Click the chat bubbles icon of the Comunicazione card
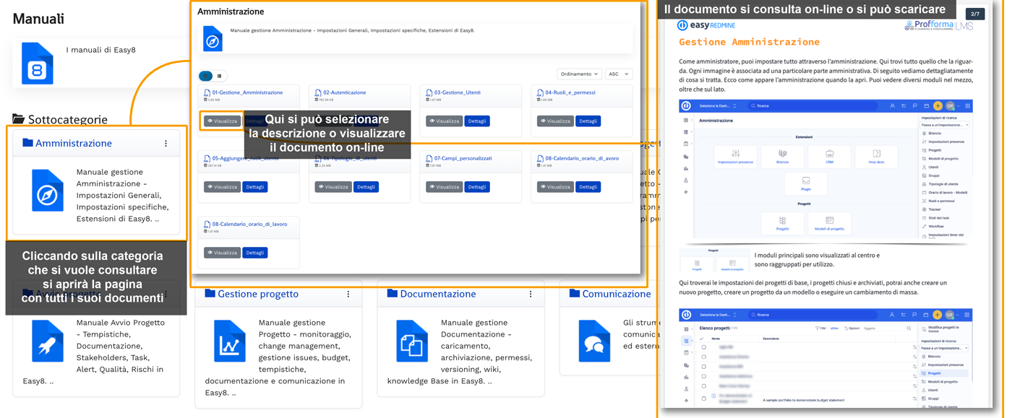 [x=594, y=341]
